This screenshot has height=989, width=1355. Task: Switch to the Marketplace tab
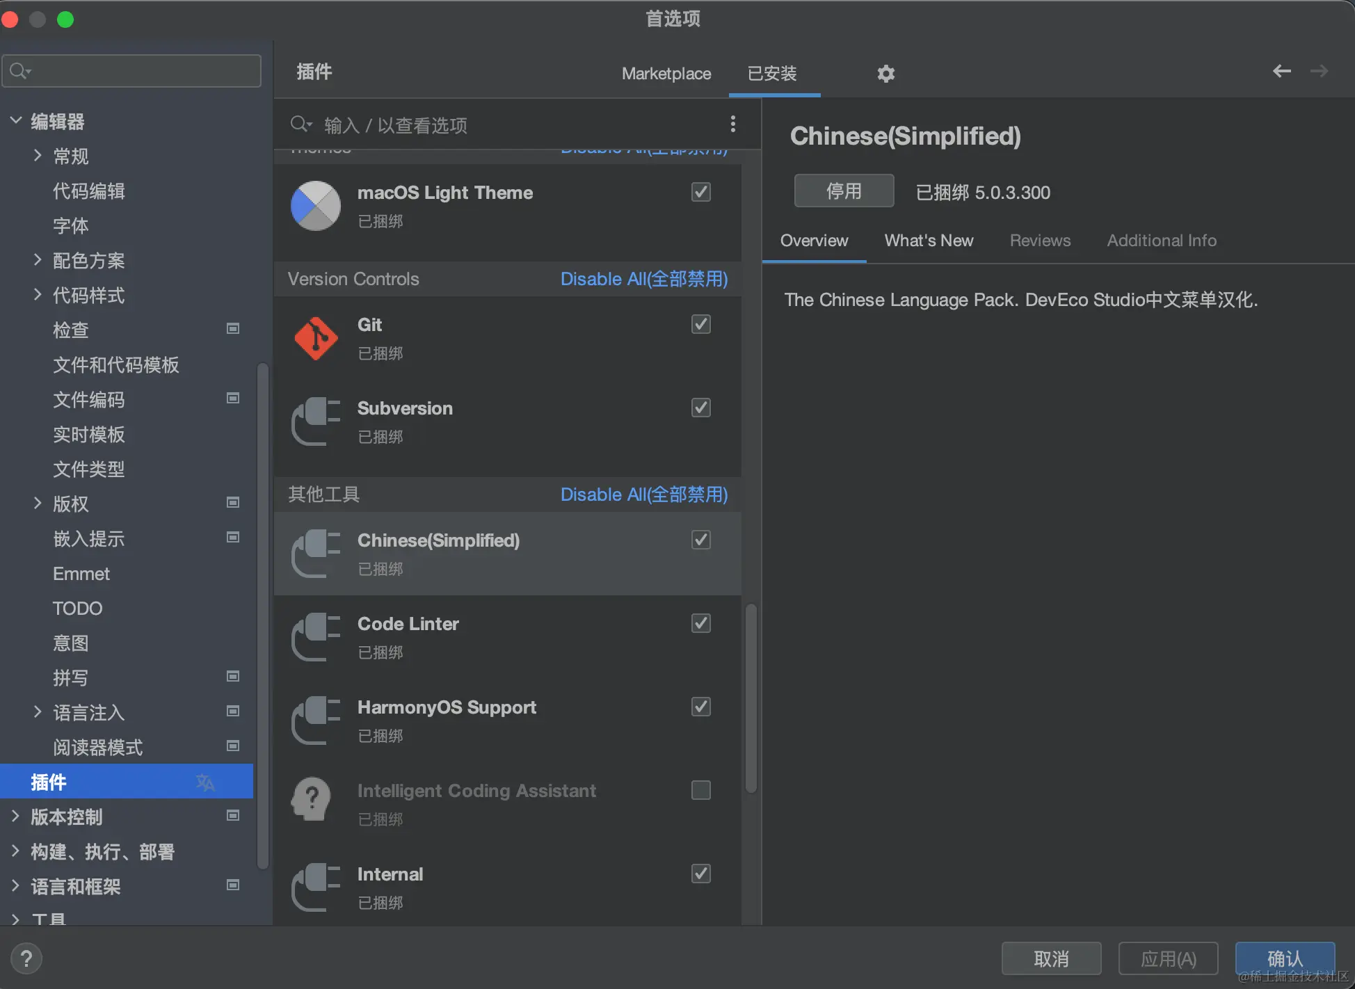[666, 74]
